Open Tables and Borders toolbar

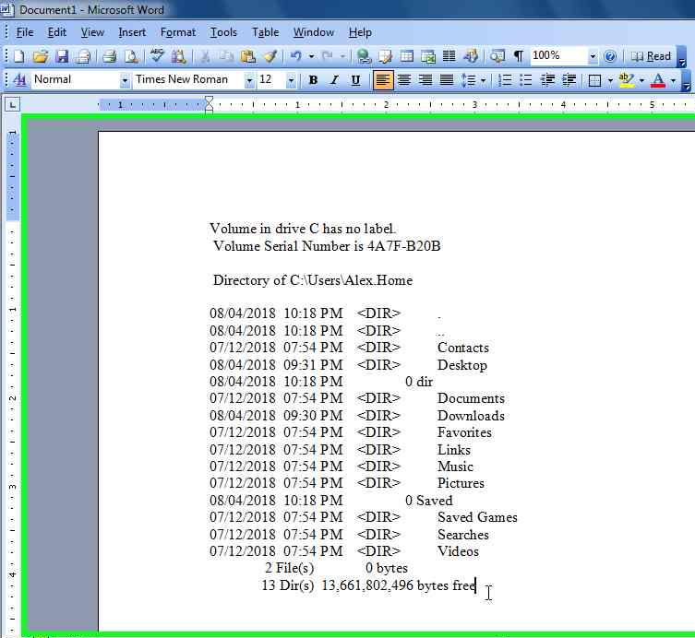click(x=386, y=56)
